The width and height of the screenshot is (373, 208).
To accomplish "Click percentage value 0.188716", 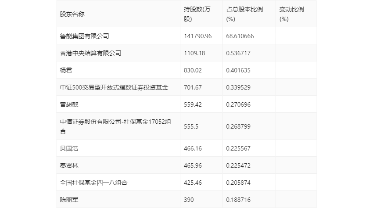I will pos(238,200).
